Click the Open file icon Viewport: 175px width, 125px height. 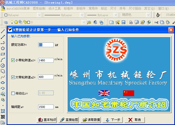coord(118,22)
